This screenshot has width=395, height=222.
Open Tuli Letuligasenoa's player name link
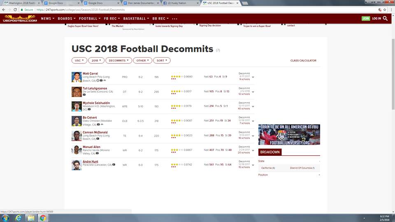pos(95,88)
